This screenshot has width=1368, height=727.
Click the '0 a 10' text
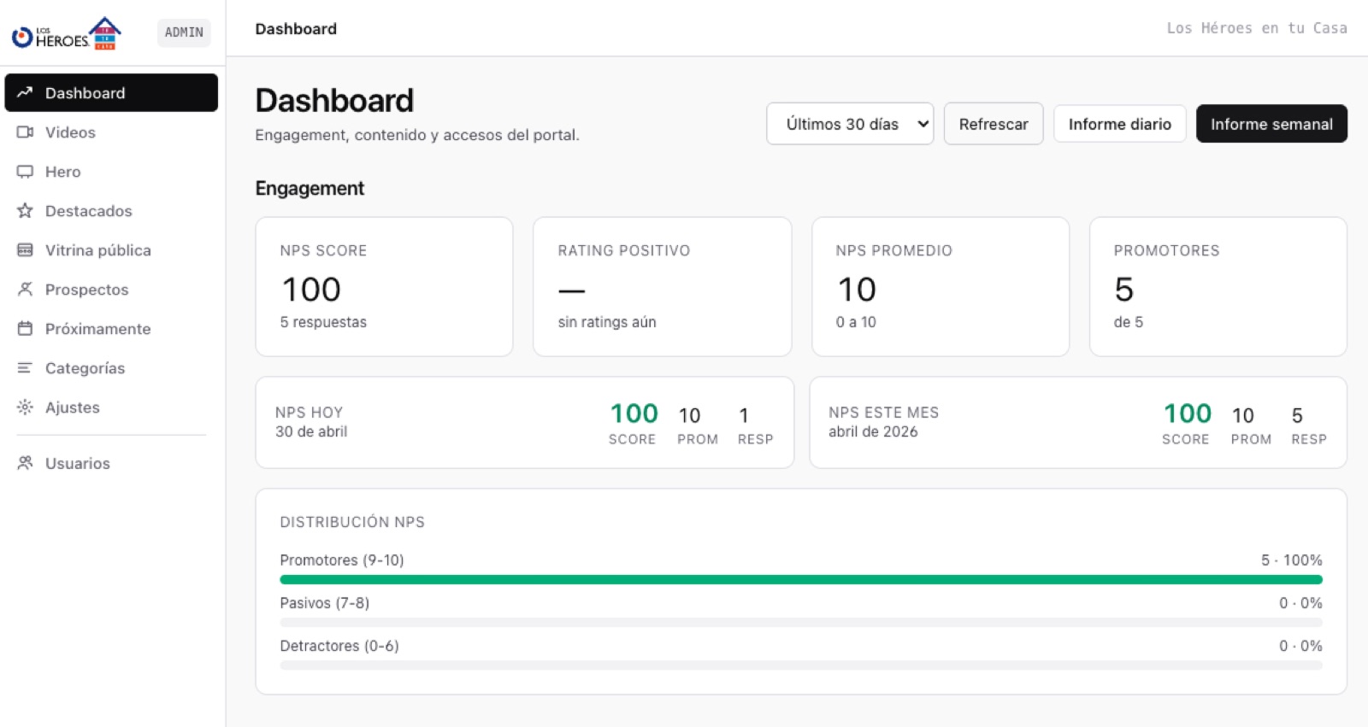pos(856,322)
